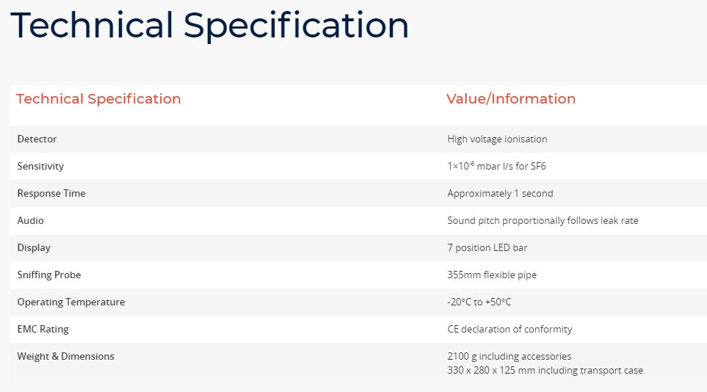Screen dimensions: 707x392
Task: Click the CE declaration of conformity text
Action: point(510,330)
